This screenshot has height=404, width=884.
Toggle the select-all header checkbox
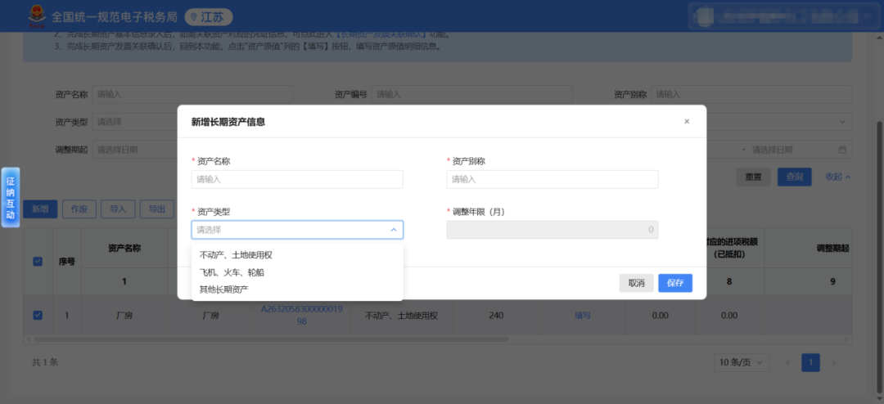pyautogui.click(x=38, y=262)
